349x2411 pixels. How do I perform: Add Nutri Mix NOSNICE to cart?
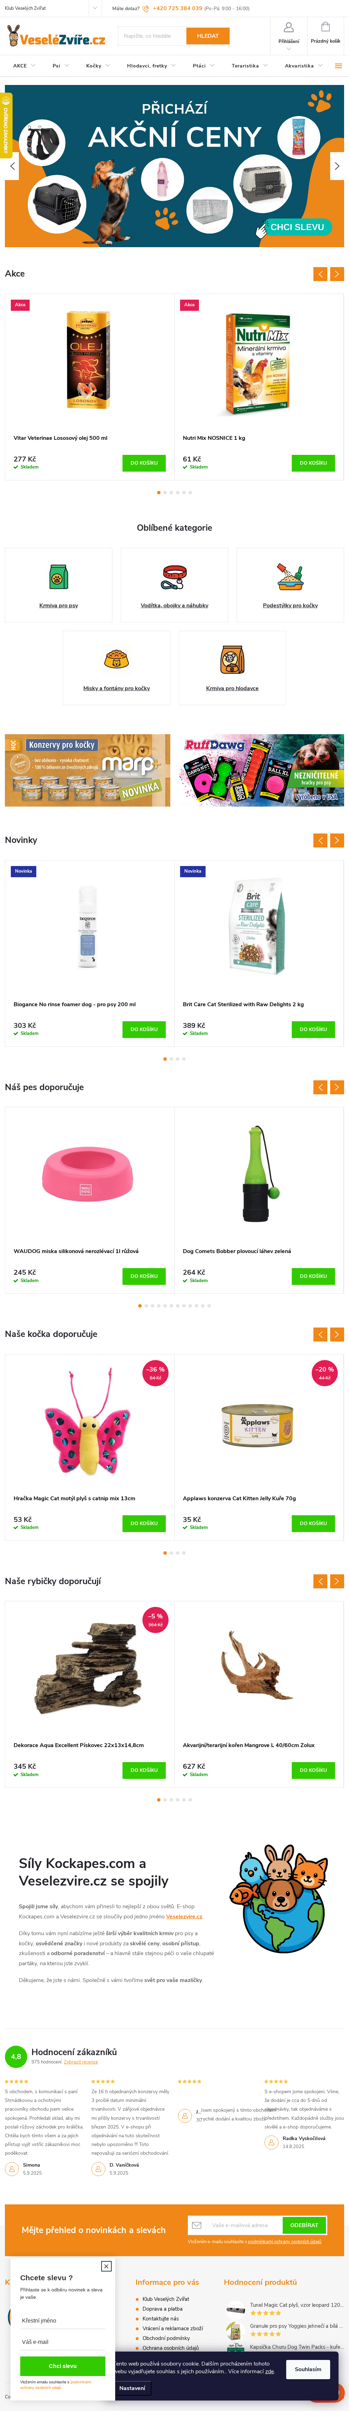(x=313, y=462)
